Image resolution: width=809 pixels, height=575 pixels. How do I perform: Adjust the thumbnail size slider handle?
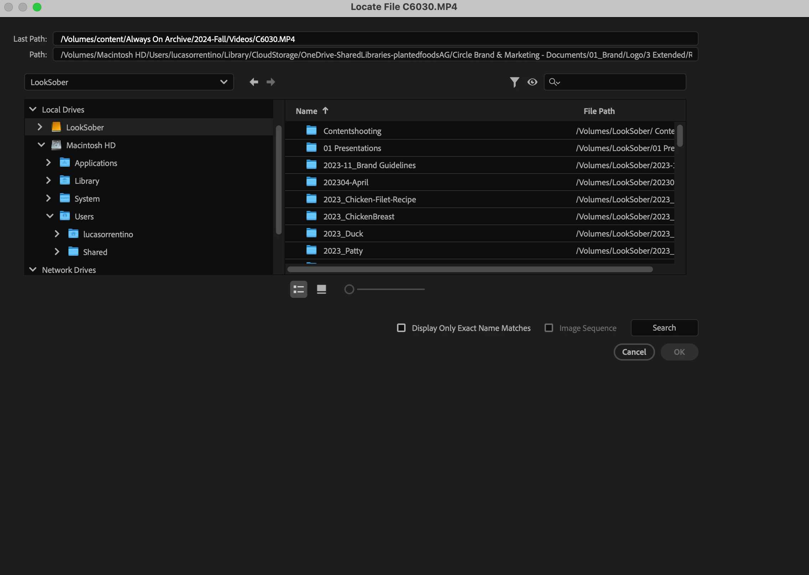point(349,289)
